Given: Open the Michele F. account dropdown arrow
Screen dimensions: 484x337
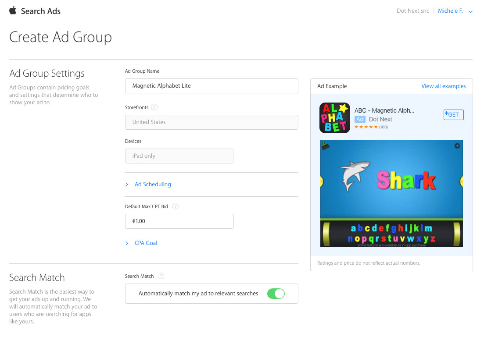Looking at the screenshot, I should (x=471, y=12).
